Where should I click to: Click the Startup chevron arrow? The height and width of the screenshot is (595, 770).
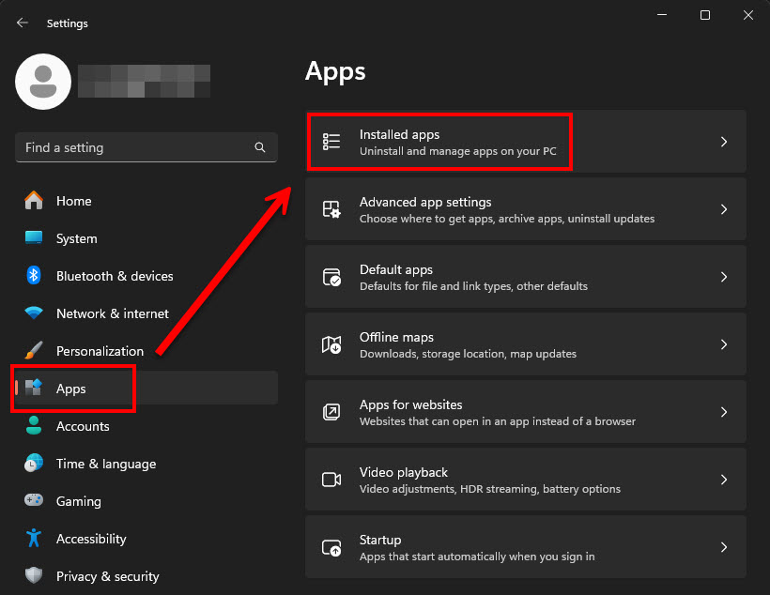[x=724, y=547]
